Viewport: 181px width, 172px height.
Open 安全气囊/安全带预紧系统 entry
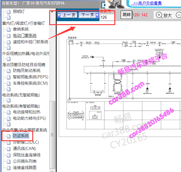pyautogui.click(x=25, y=130)
